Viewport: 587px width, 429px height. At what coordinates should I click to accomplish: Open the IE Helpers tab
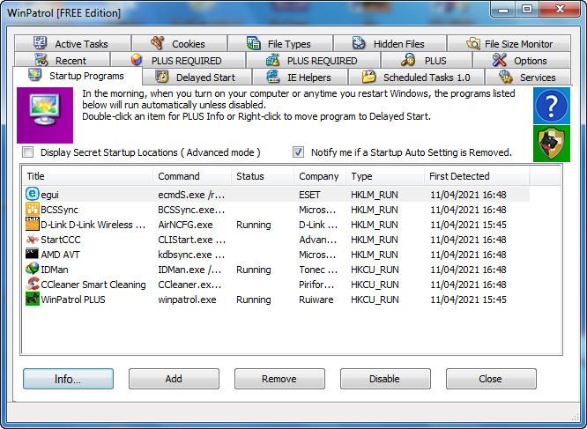click(301, 77)
